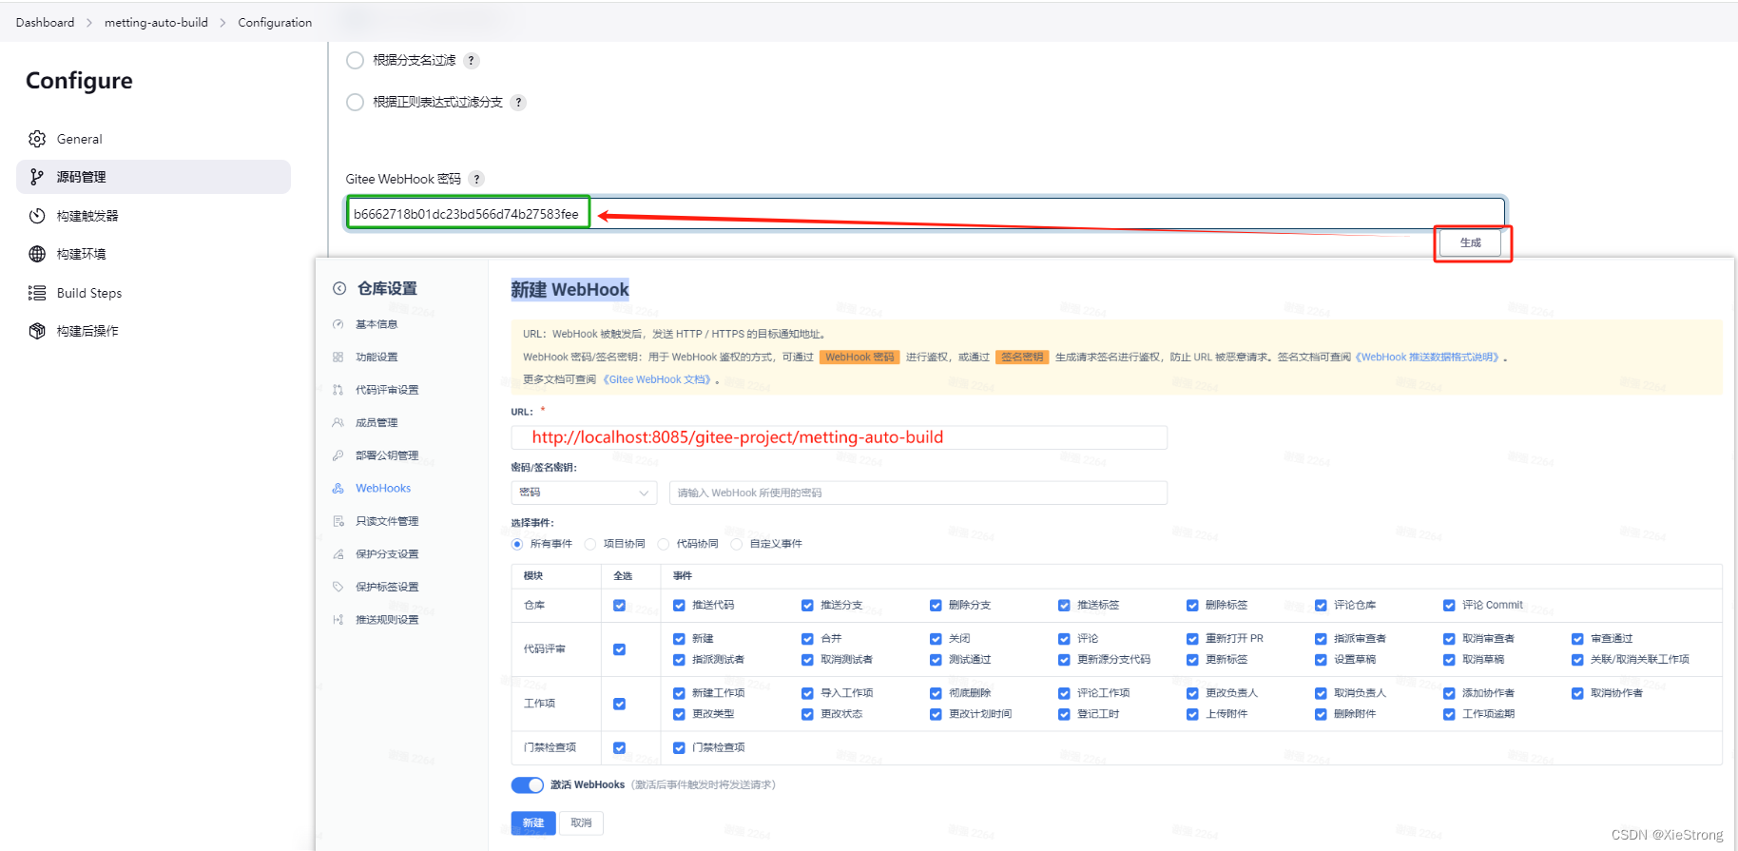Click the blue 新建 button

[533, 822]
